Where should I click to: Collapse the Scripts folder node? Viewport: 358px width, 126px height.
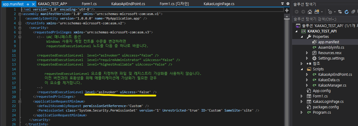302,69
